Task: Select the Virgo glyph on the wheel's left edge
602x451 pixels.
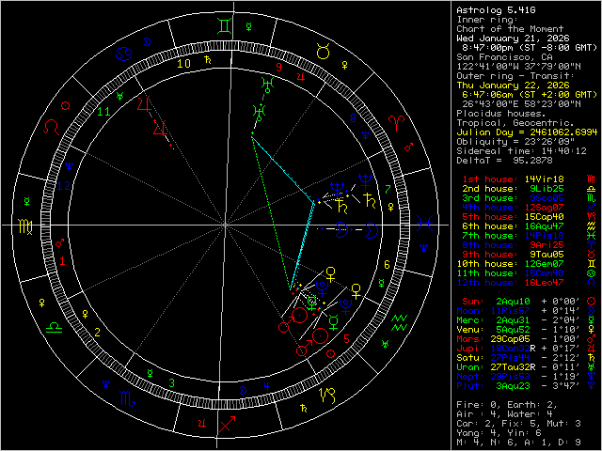Action: click(x=25, y=225)
